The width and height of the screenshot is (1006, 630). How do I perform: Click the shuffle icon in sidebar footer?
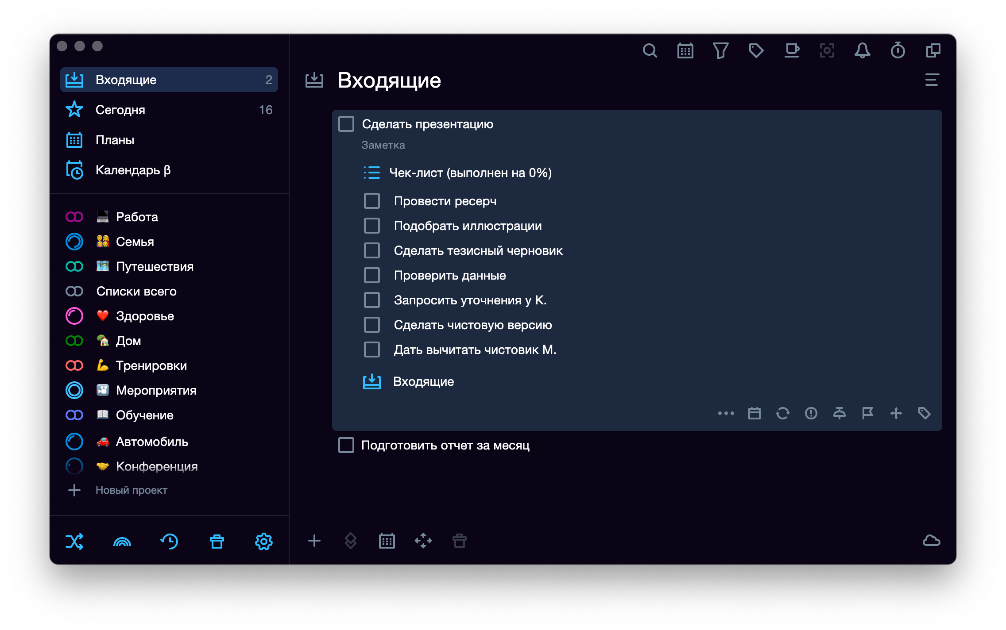[x=74, y=542]
